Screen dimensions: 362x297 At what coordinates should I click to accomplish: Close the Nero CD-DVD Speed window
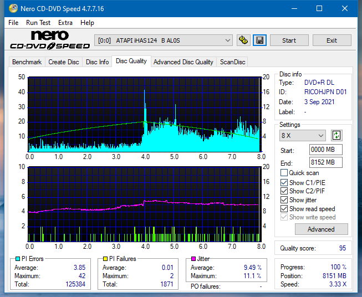(x=345, y=8)
